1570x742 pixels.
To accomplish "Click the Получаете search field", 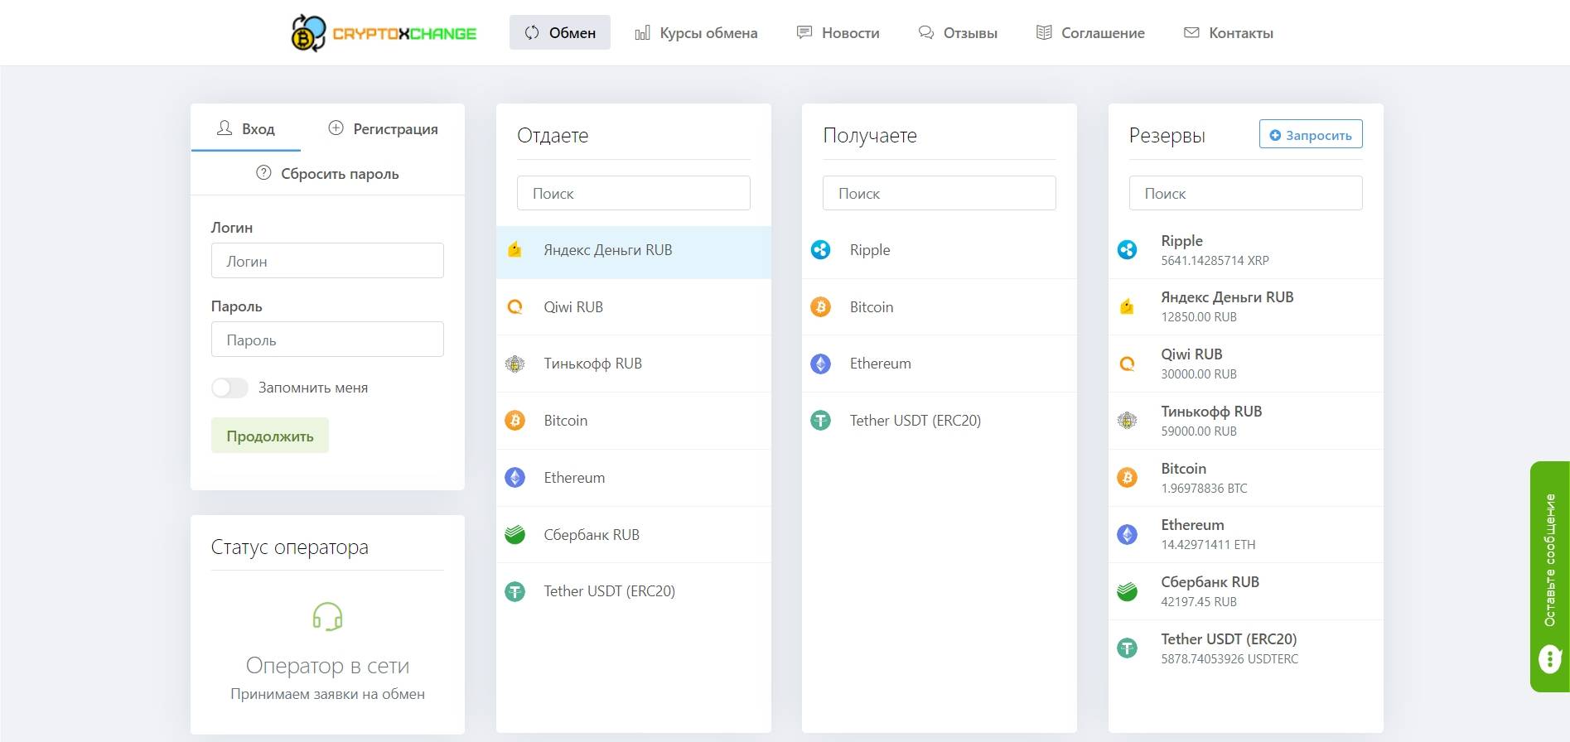I will click(x=940, y=193).
